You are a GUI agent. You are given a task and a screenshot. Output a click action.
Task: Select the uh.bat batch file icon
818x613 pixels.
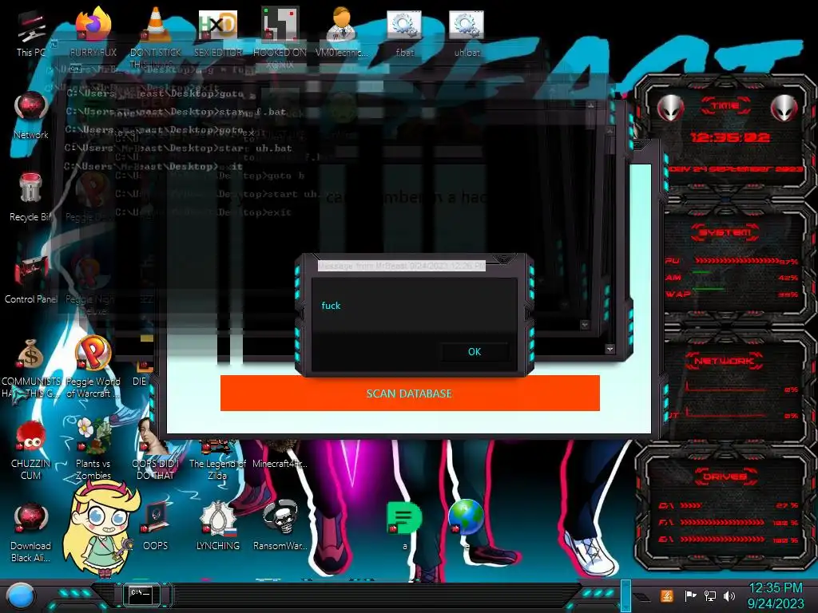pyautogui.click(x=467, y=32)
